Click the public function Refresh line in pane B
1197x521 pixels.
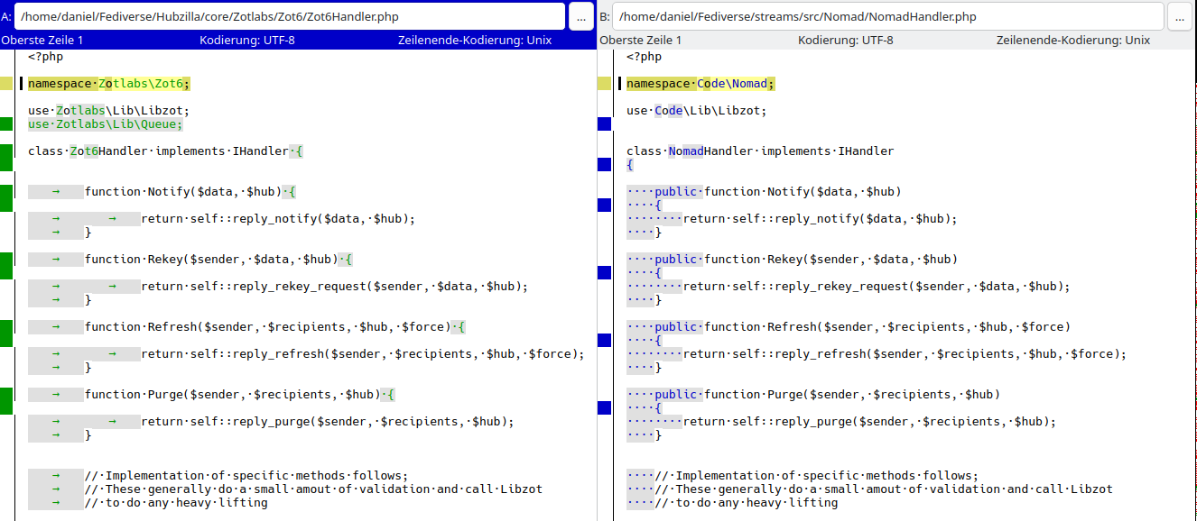tap(849, 327)
